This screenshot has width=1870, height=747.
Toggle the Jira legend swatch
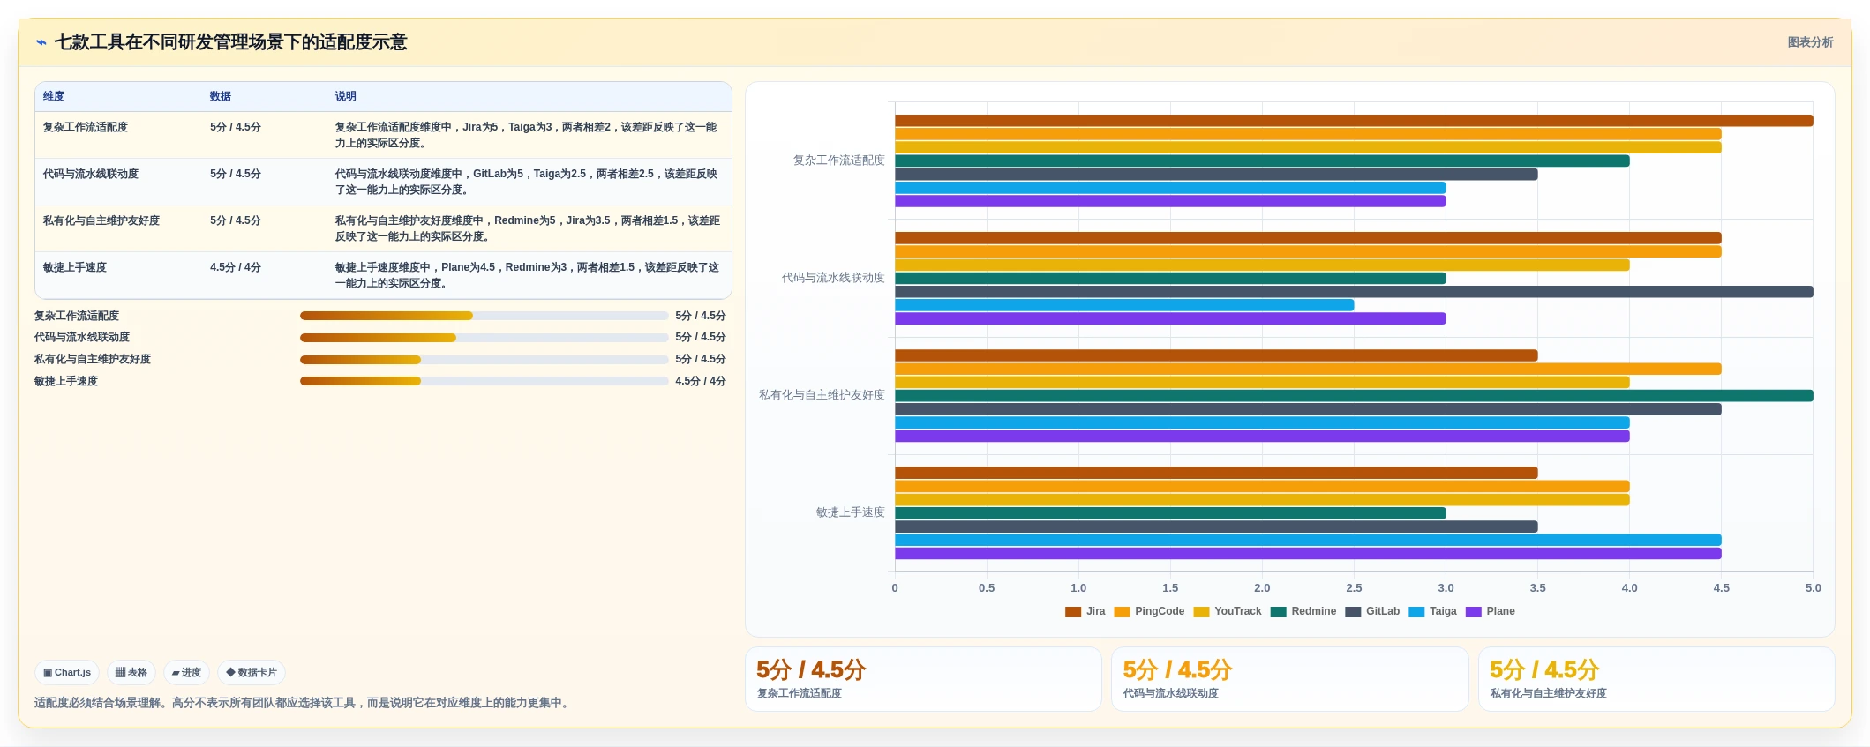1073,612
